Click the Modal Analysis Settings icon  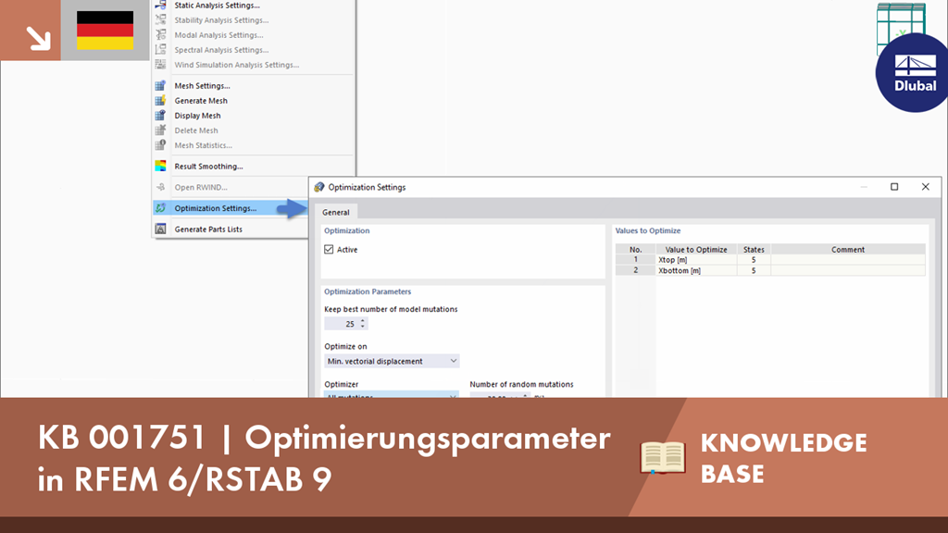pyautogui.click(x=160, y=35)
